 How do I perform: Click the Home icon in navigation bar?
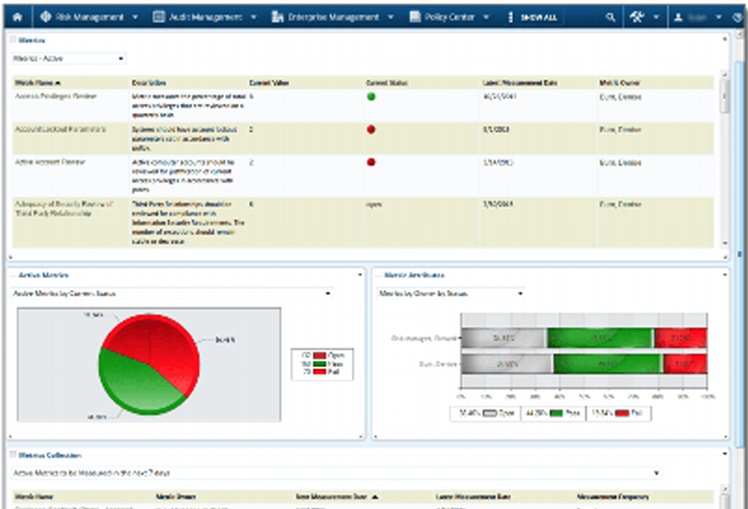coord(18,17)
